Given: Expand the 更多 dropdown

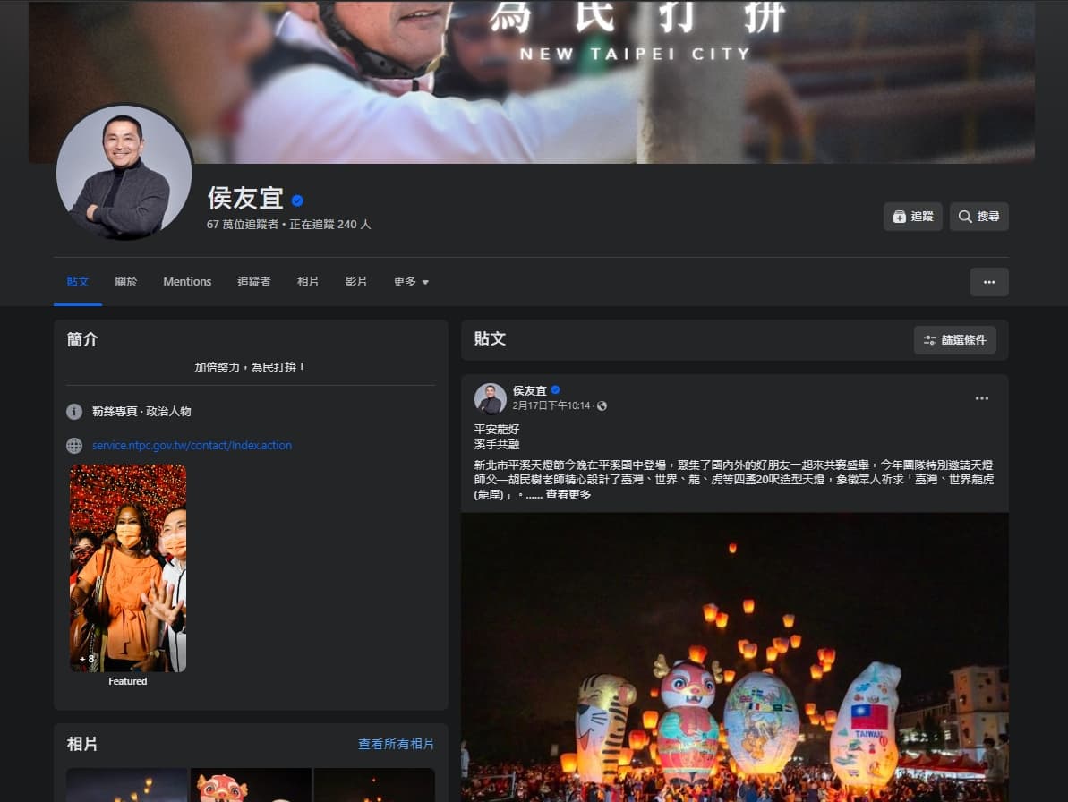Looking at the screenshot, I should click(411, 282).
